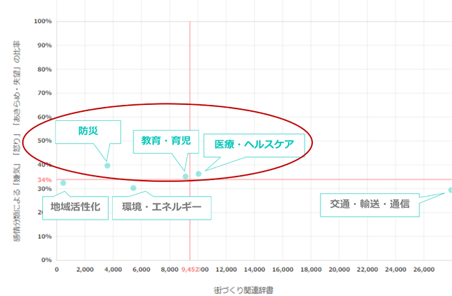452x296 pixels.
Task: Click the 16,000 x-axis tick label
Action: tap(282, 270)
